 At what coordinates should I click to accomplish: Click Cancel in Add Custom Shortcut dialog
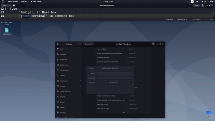91,68
